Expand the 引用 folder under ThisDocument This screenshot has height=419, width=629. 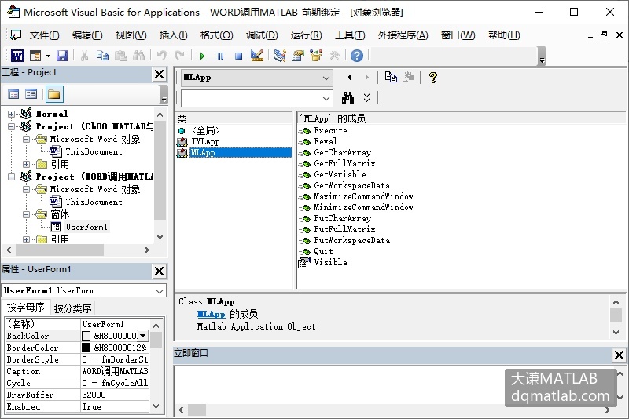[26, 164]
